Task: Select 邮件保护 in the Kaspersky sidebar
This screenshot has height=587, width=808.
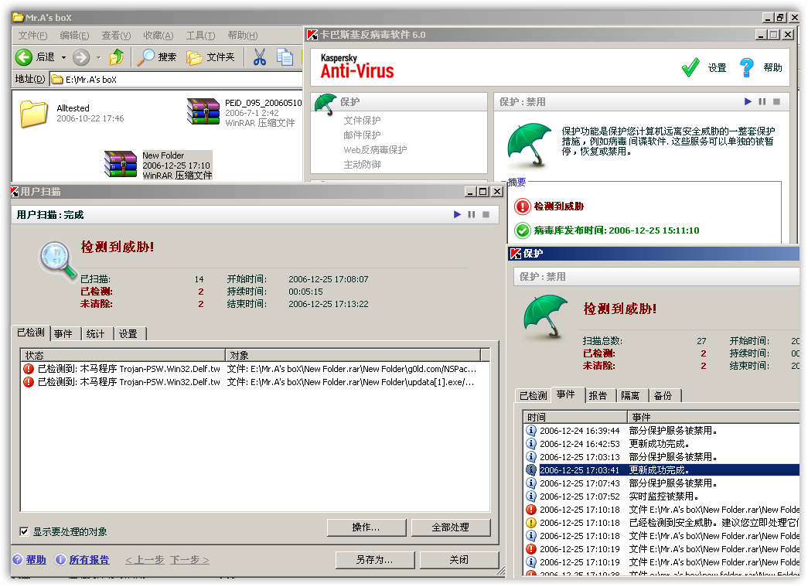Action: [x=363, y=135]
